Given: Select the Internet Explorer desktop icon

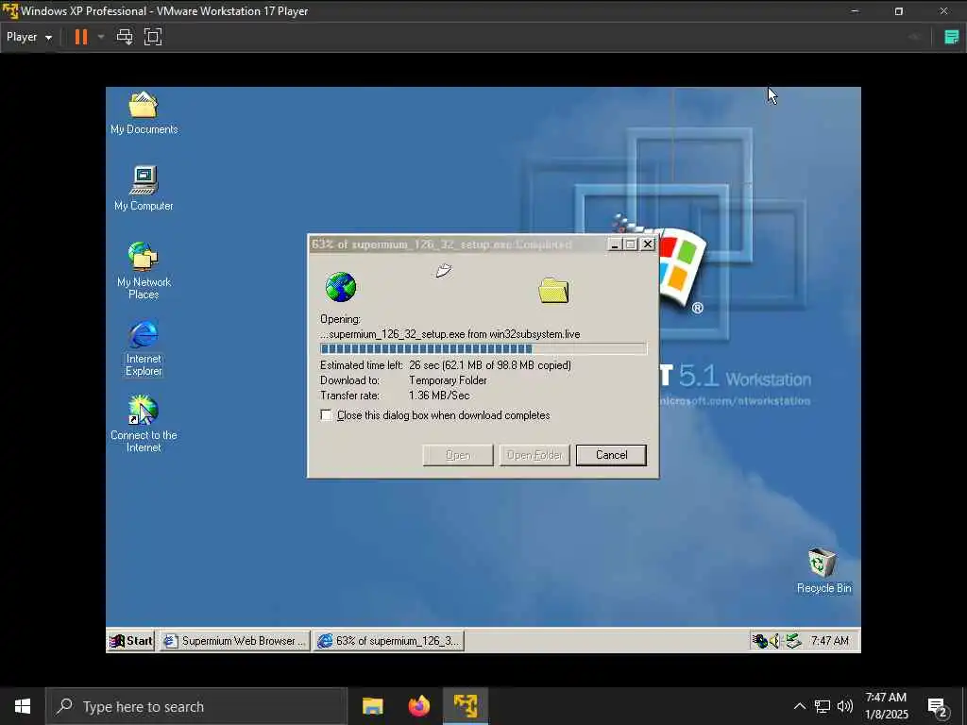Looking at the screenshot, I should [x=144, y=347].
